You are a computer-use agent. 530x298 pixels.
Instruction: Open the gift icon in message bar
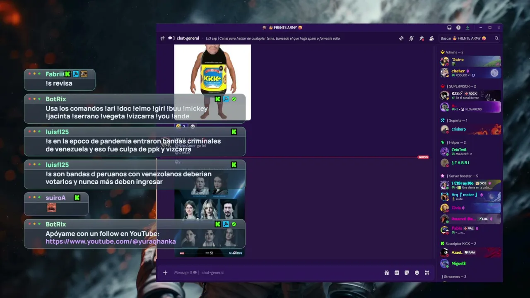[x=387, y=272]
